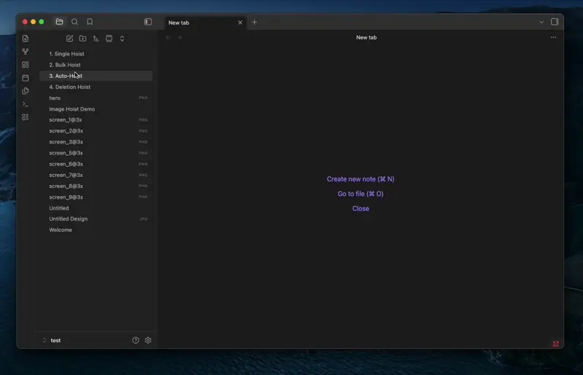
Task: Open the templates icon in ribbon
Action: [x=26, y=91]
